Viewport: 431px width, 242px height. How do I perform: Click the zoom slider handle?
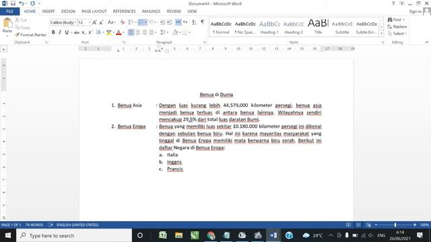pyautogui.click(x=395, y=225)
